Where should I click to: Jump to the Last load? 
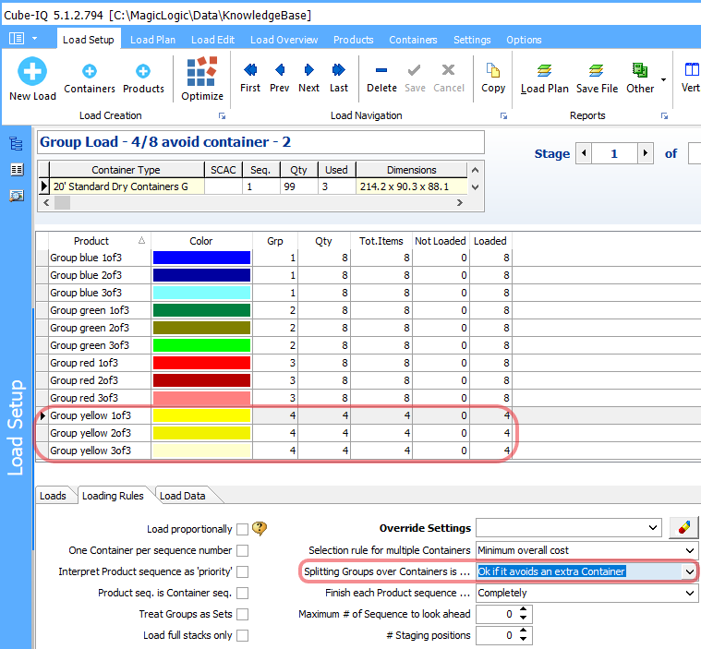(339, 70)
